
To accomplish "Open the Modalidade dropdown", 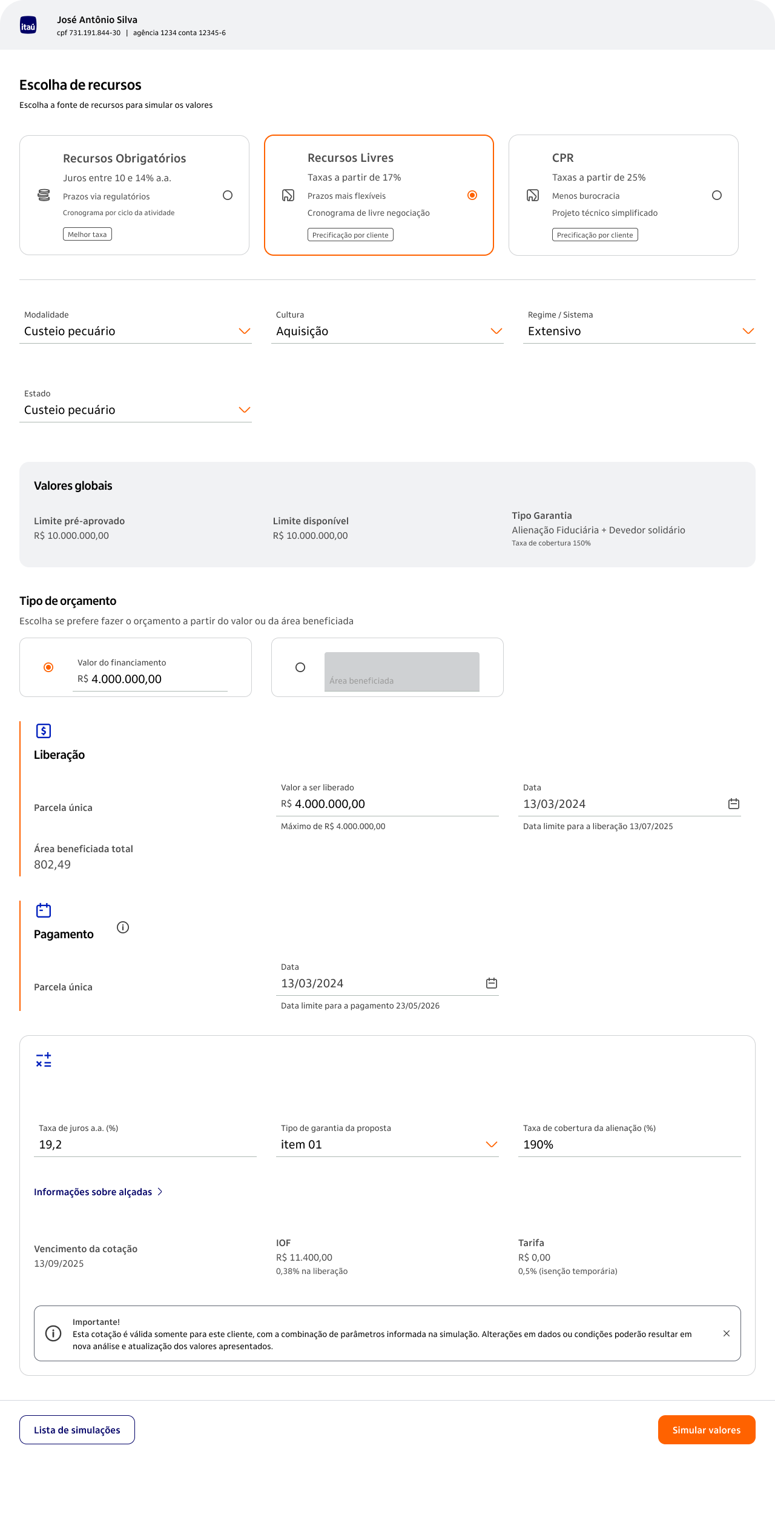I will tap(136, 331).
